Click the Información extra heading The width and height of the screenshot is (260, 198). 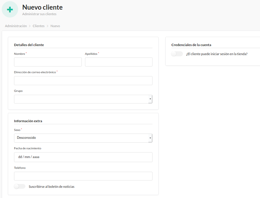tap(28, 121)
